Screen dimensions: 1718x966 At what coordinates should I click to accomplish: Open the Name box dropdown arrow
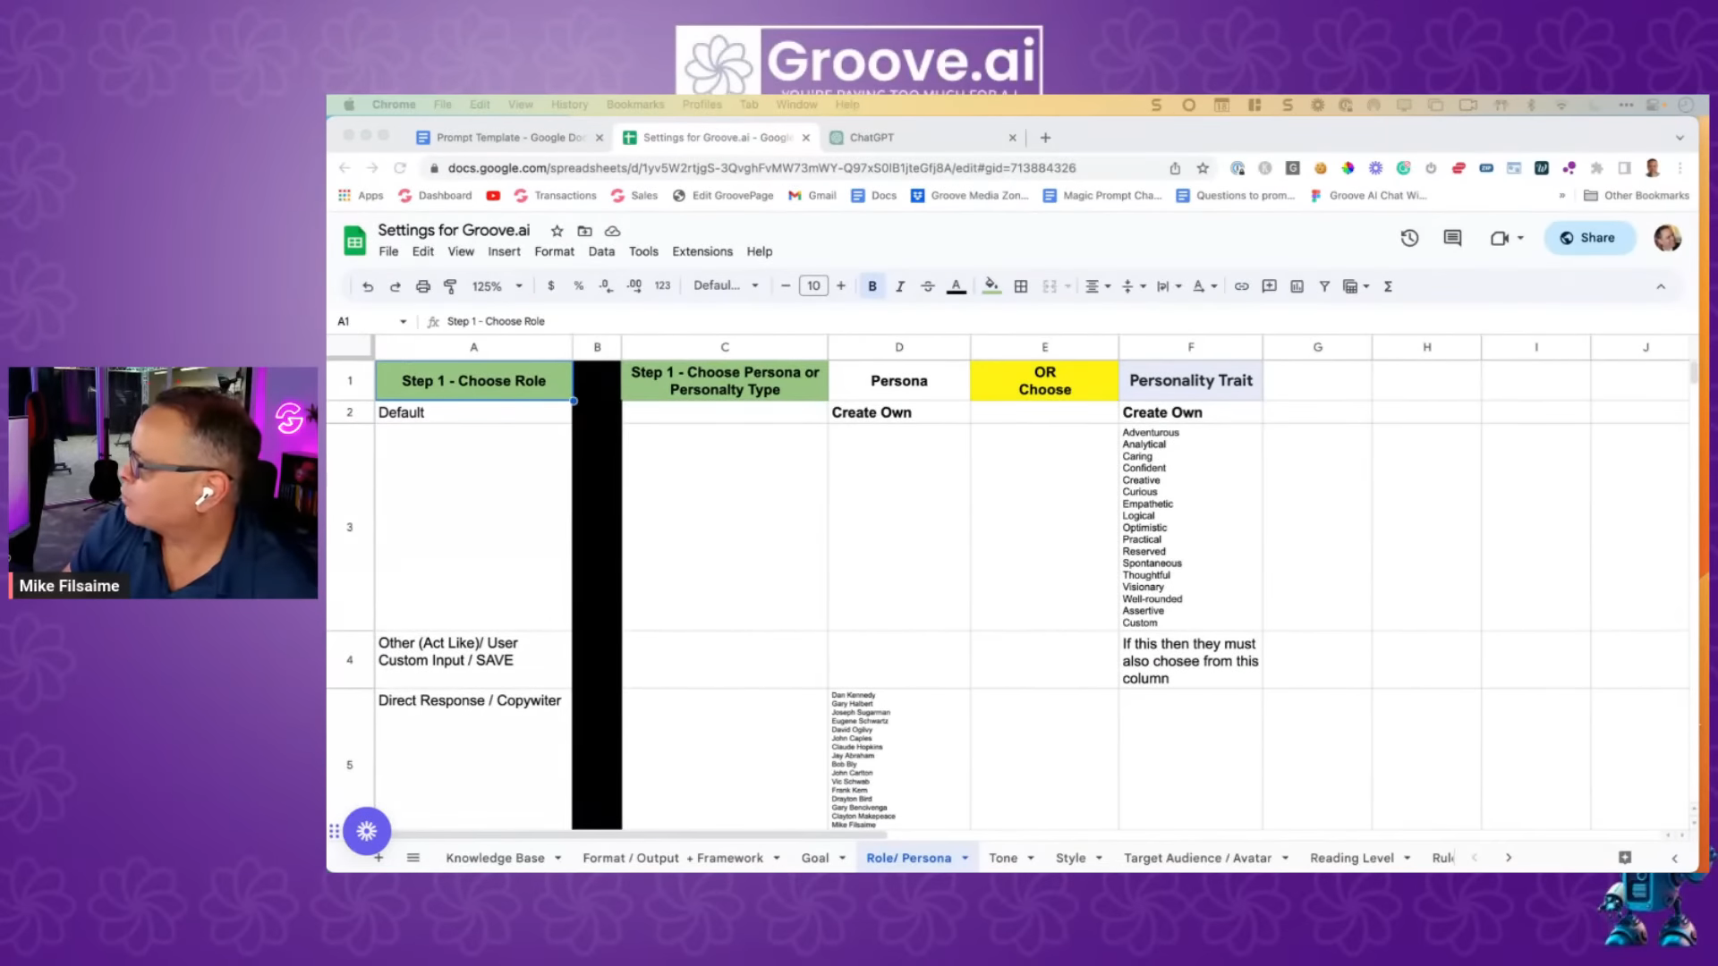(x=403, y=322)
